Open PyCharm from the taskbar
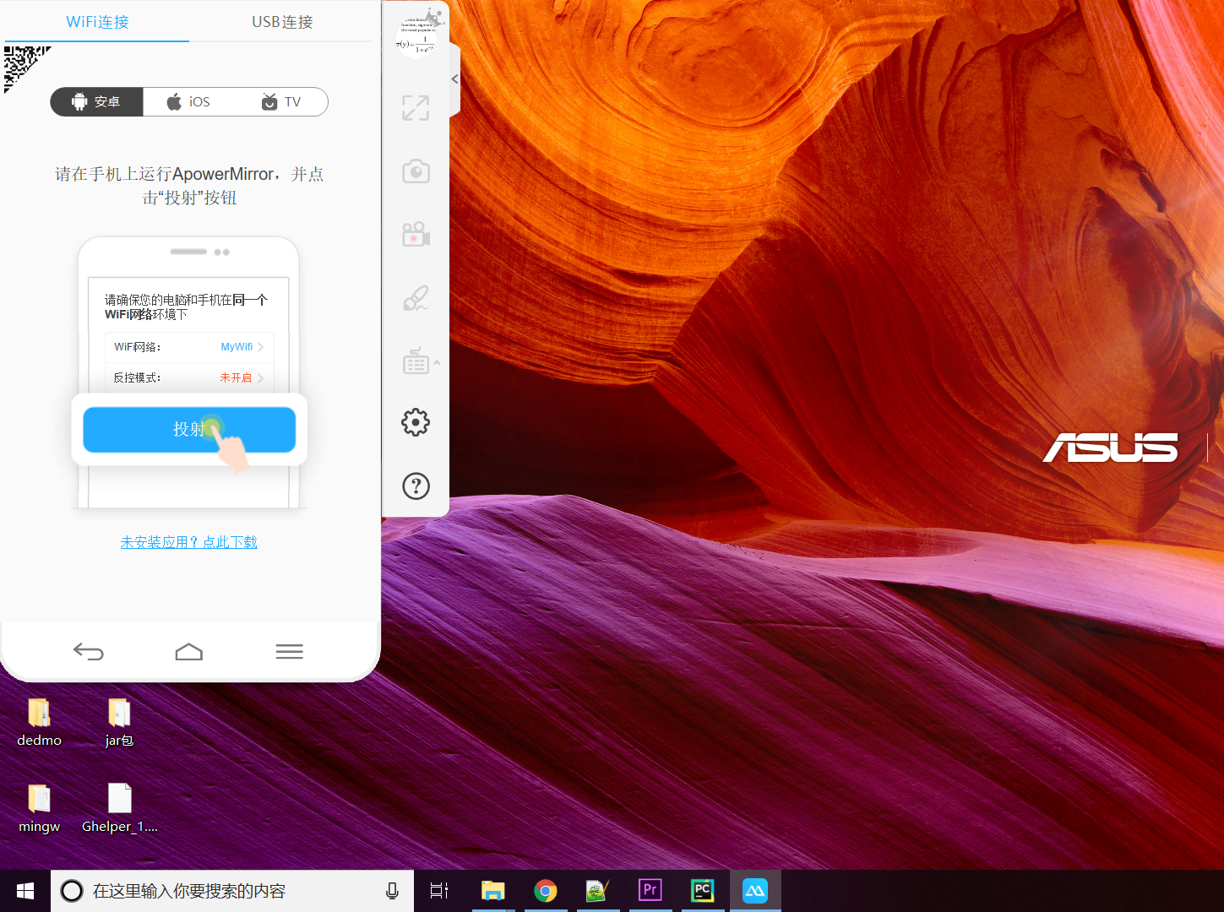This screenshot has width=1224, height=912. (x=702, y=891)
